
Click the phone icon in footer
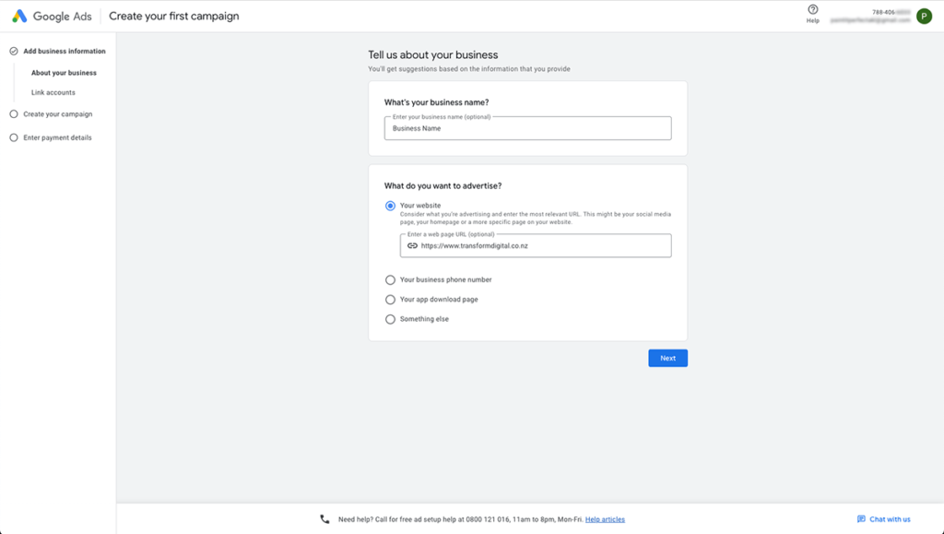point(324,519)
